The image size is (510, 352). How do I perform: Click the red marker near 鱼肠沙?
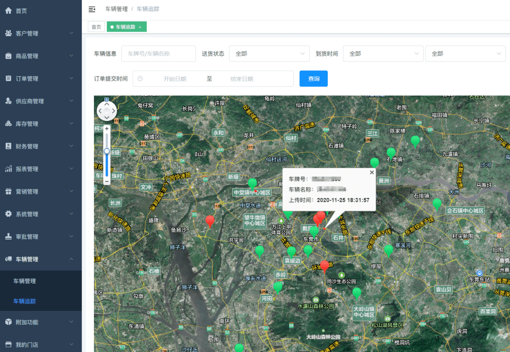click(x=210, y=221)
